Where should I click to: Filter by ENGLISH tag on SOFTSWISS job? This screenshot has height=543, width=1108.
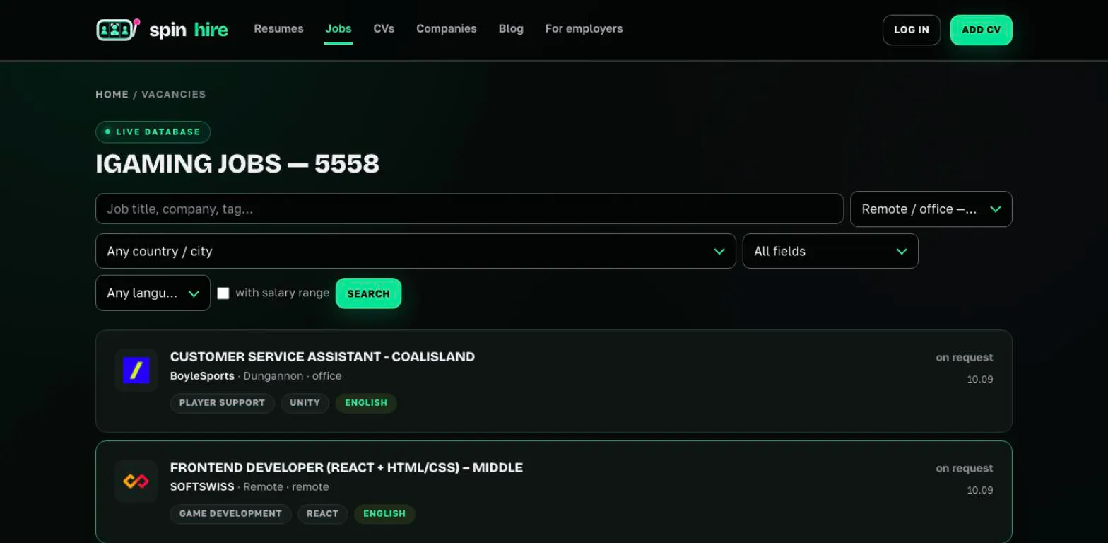click(x=384, y=514)
